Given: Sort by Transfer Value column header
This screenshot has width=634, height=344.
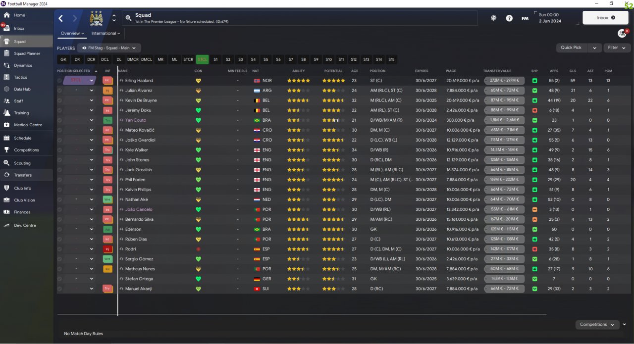Looking at the screenshot, I should (497, 71).
